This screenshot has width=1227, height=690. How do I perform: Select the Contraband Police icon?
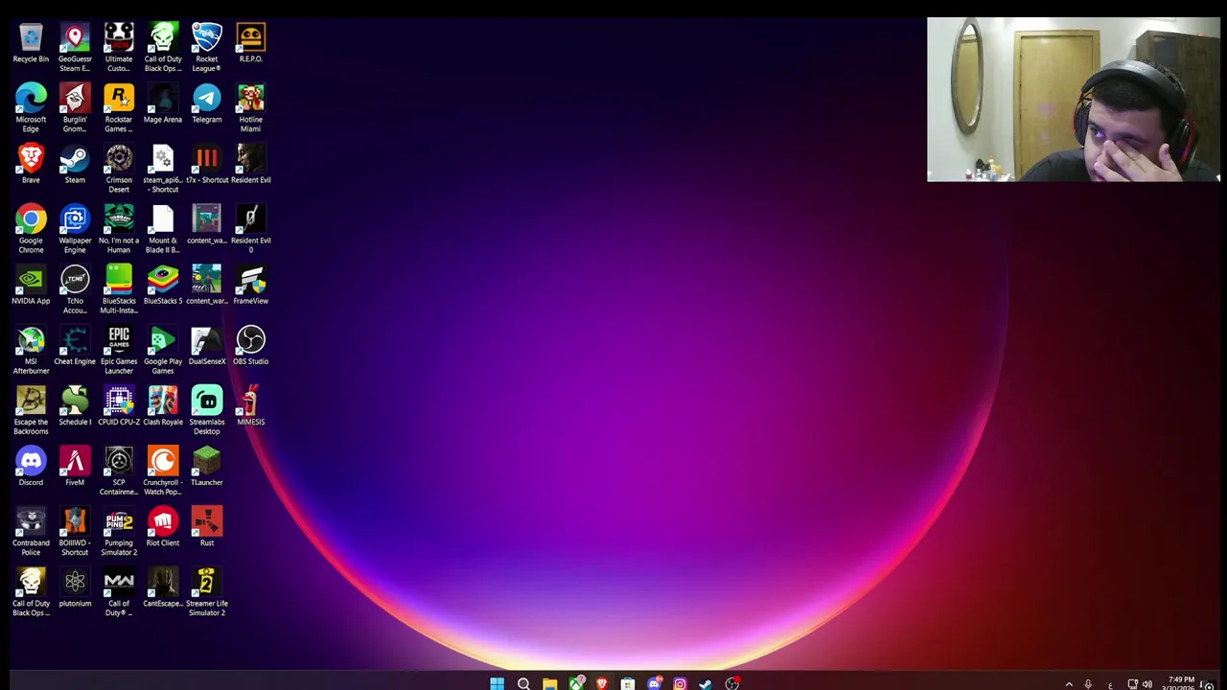pyautogui.click(x=31, y=531)
